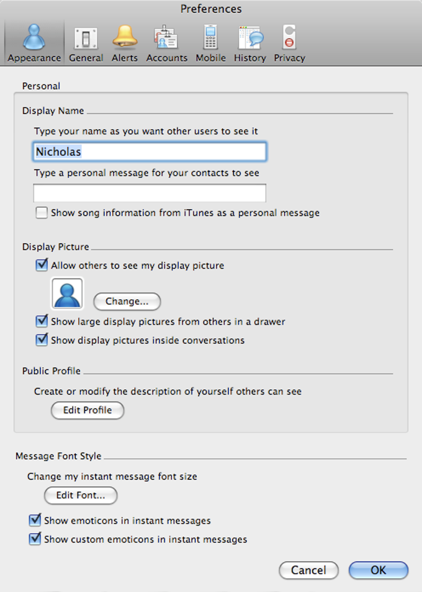Image resolution: width=422 pixels, height=592 pixels.
Task: Confirm preferences with the OK button
Action: pos(378,570)
